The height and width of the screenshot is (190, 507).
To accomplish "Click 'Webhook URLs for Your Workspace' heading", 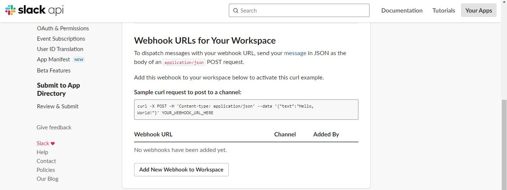I will [x=205, y=41].
